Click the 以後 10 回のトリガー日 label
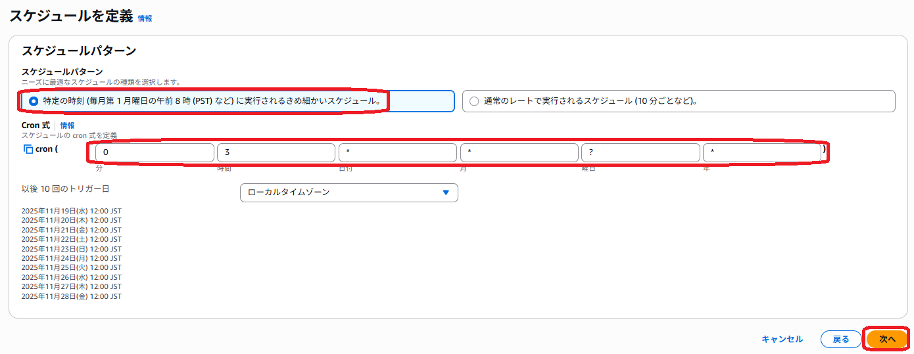 [x=65, y=188]
